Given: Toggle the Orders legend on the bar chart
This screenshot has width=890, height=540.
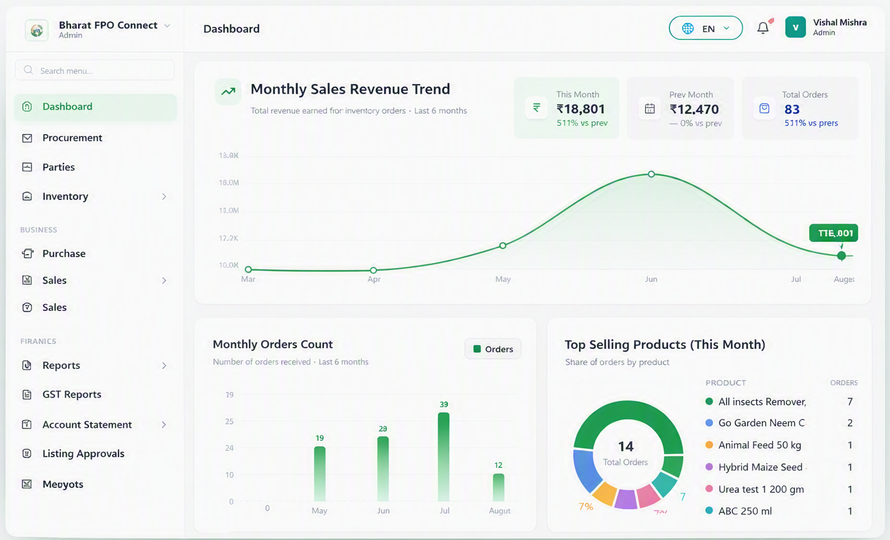Looking at the screenshot, I should 493,349.
